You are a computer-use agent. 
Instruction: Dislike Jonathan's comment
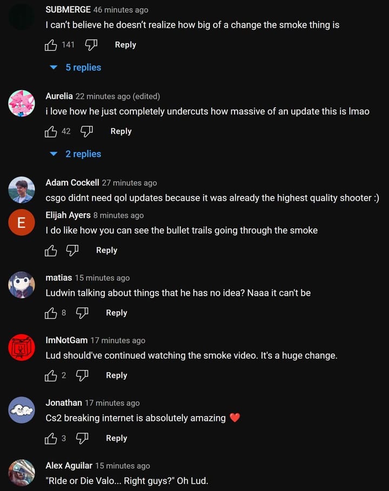[x=82, y=438]
